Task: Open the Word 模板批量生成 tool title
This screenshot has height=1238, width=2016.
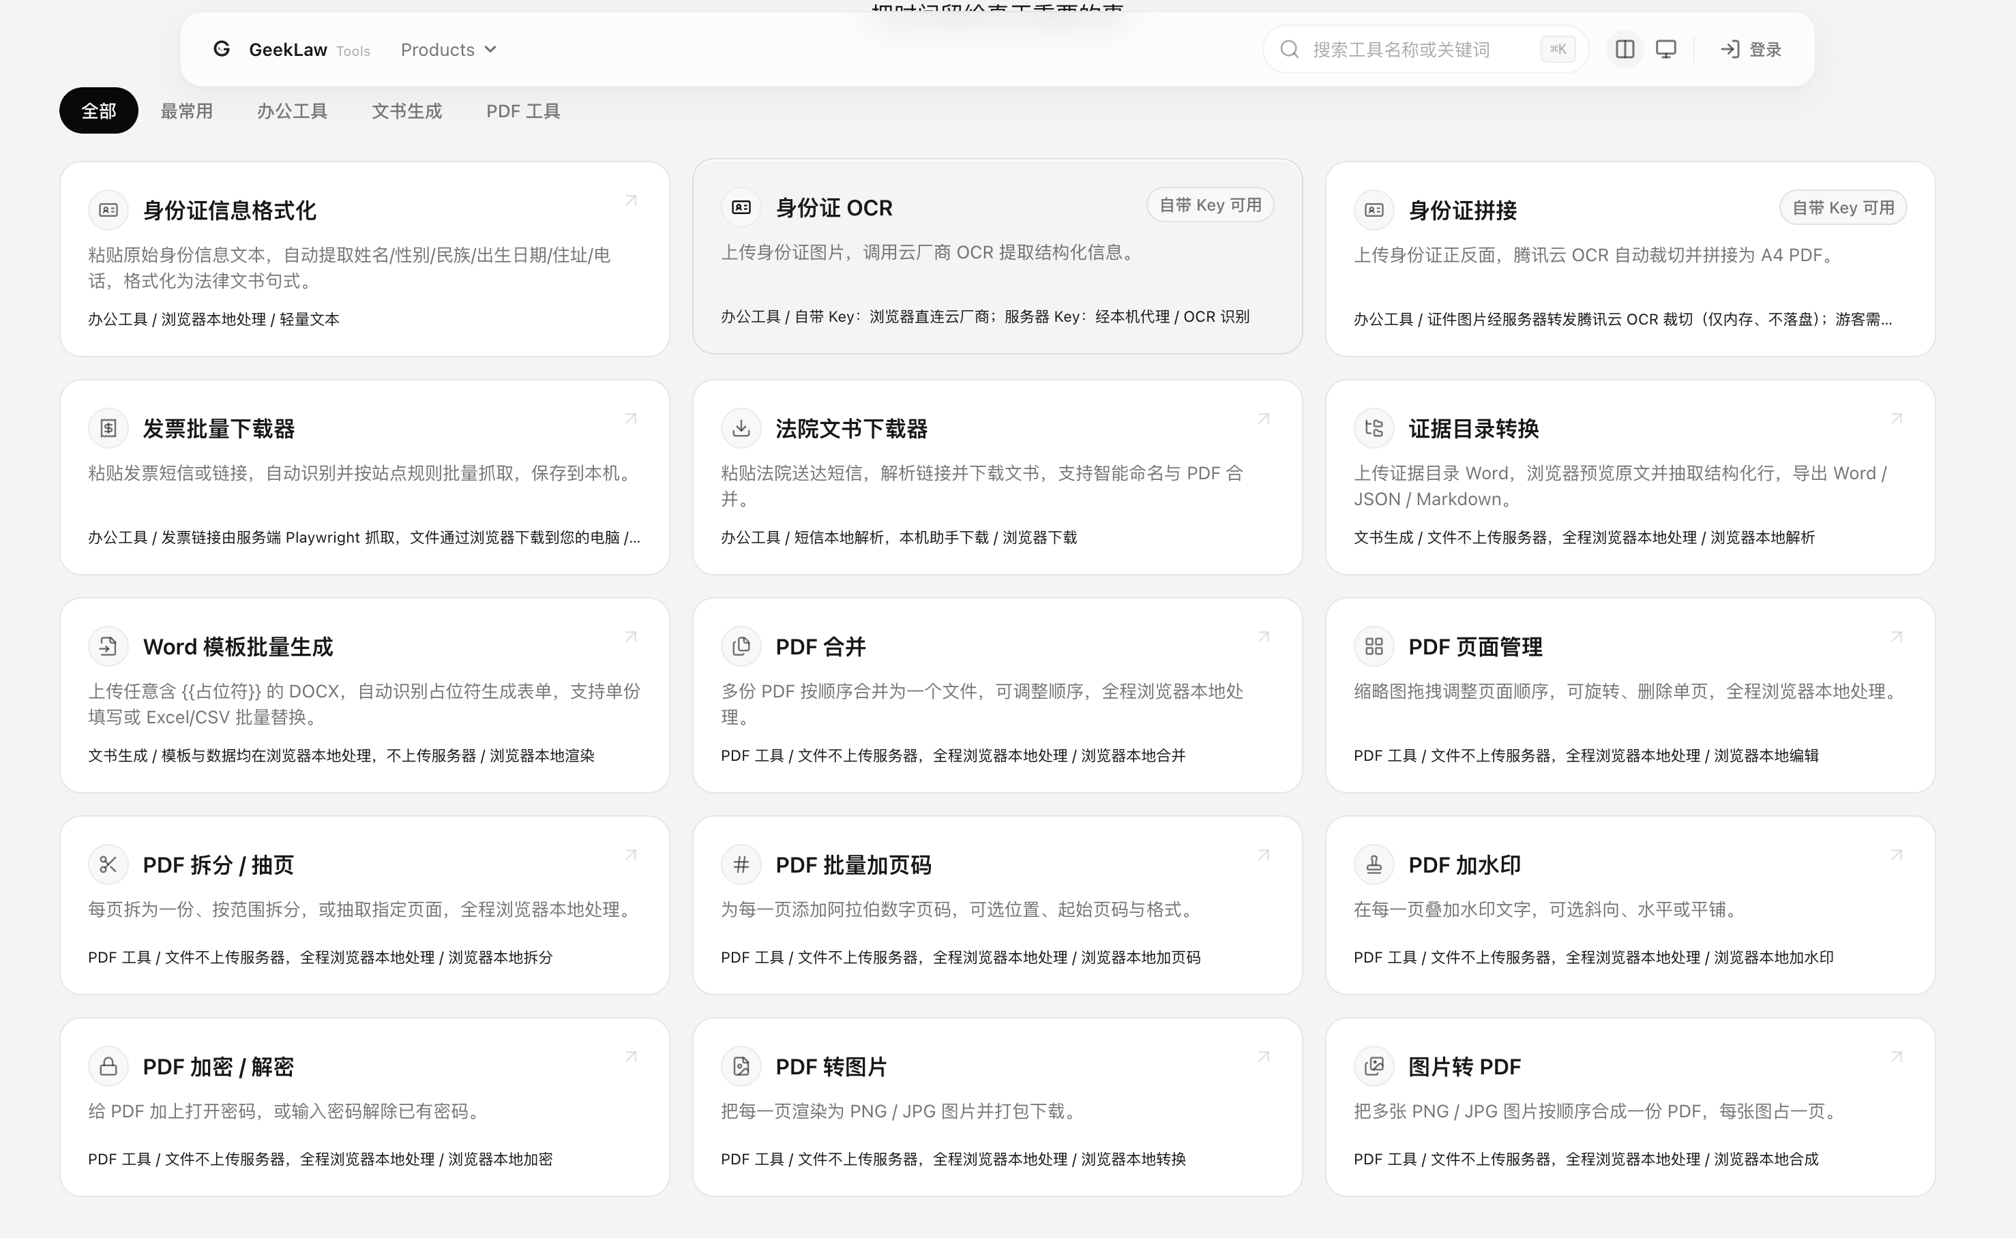Action: coord(237,647)
